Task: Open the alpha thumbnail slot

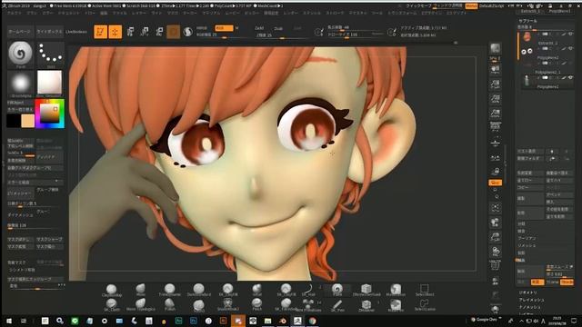Action: pyautogui.click(x=20, y=84)
